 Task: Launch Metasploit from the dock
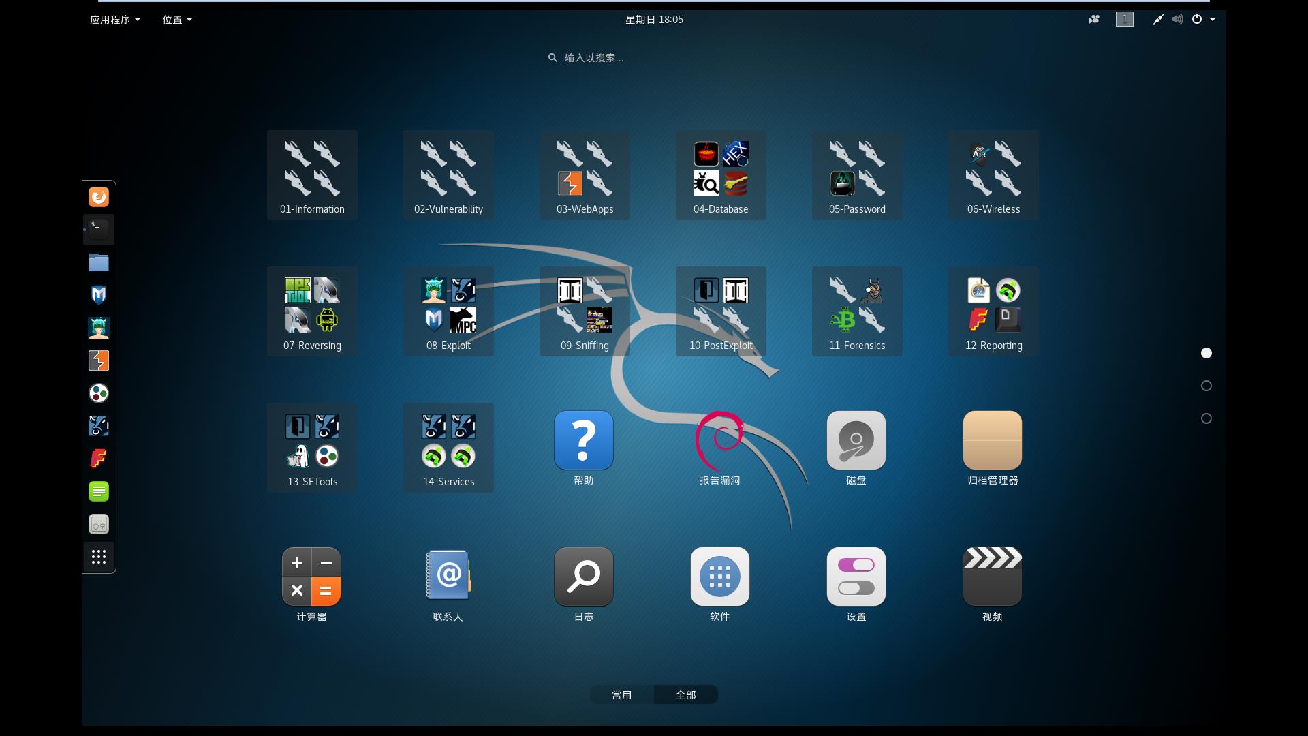tap(99, 295)
